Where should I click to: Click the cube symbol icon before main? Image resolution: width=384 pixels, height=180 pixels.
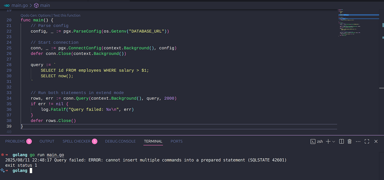pyautogui.click(x=36, y=5)
